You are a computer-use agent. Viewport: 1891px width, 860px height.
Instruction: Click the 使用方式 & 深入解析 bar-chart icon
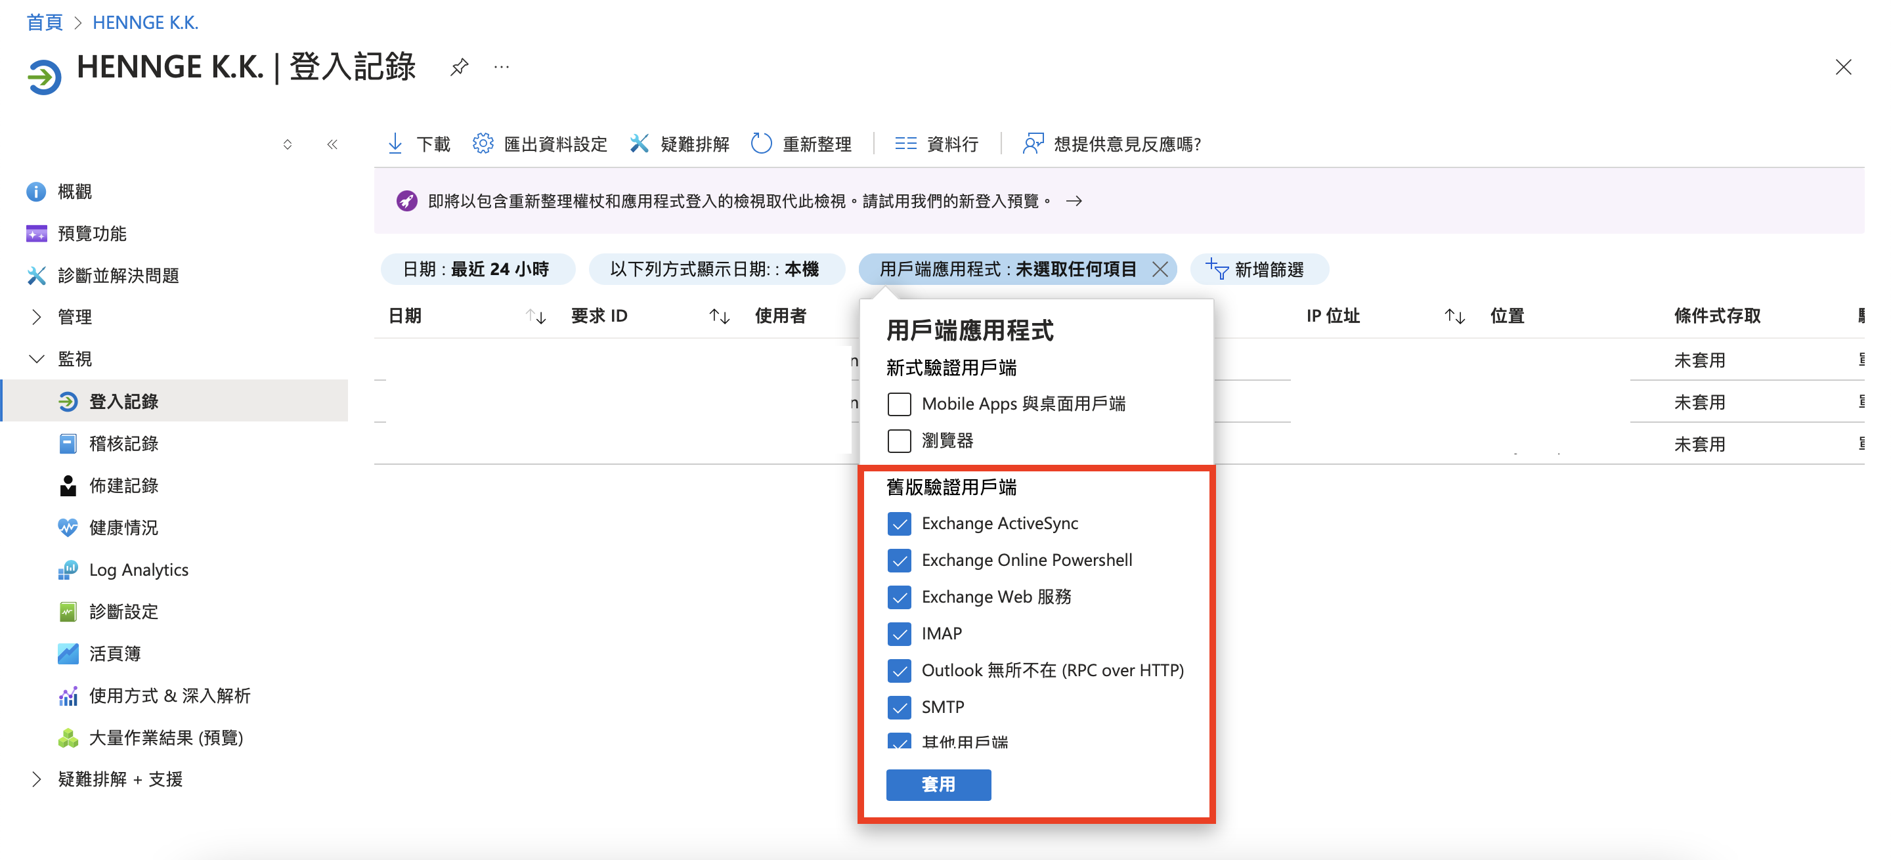click(68, 696)
